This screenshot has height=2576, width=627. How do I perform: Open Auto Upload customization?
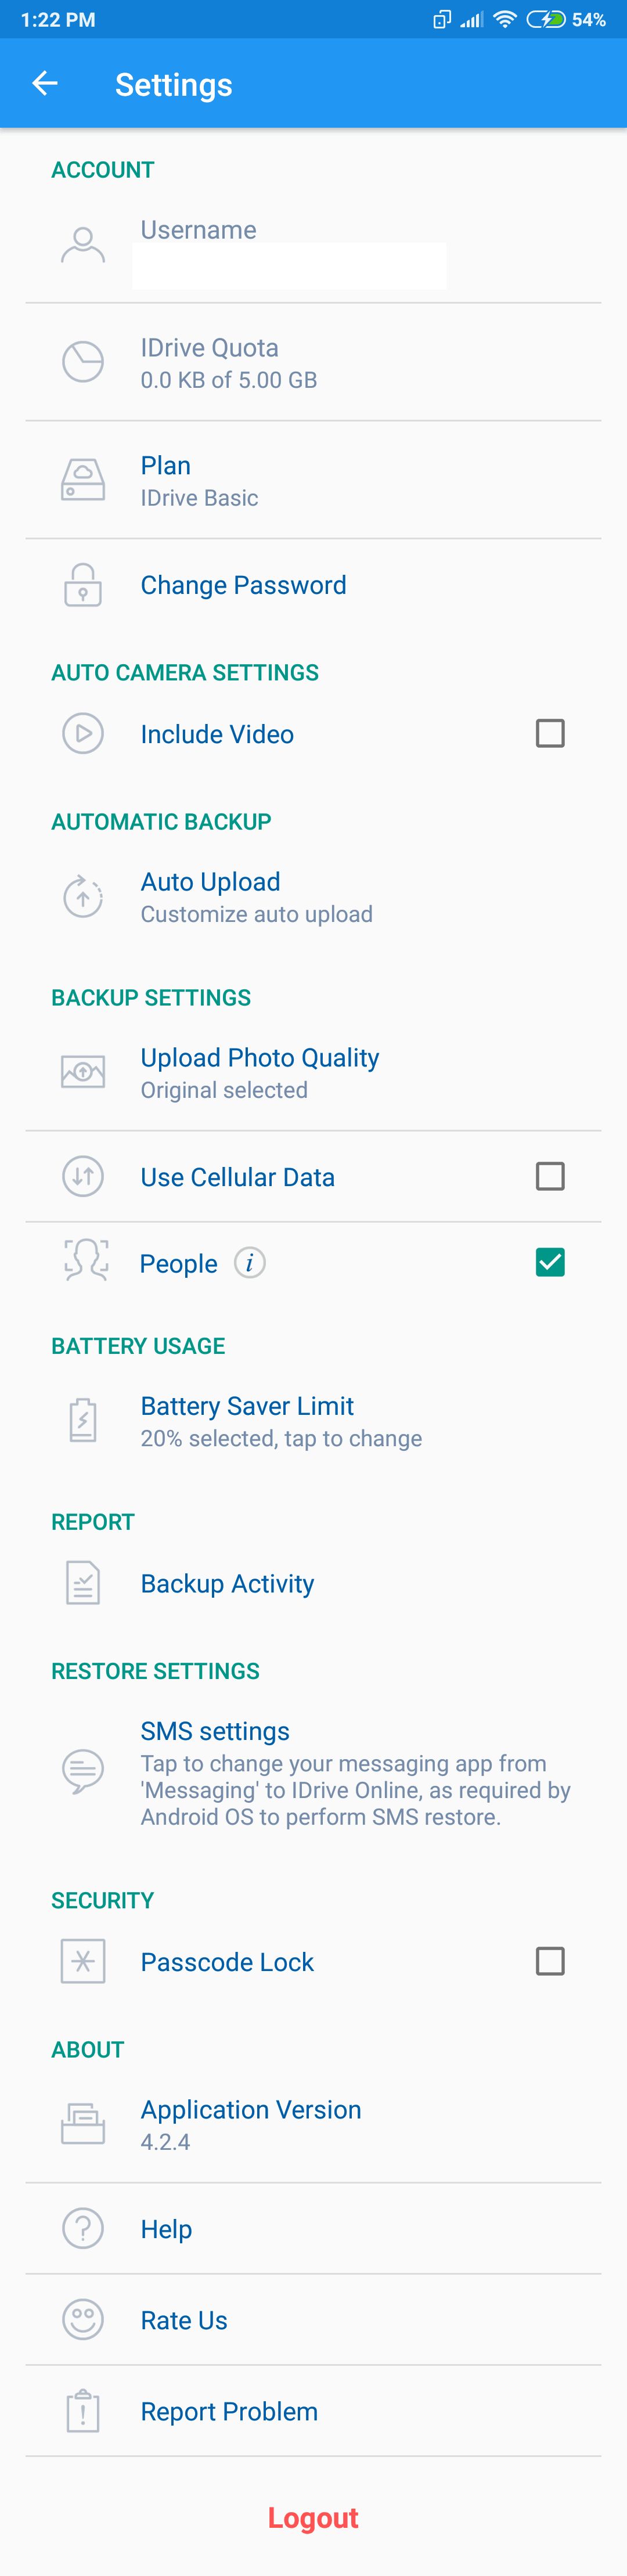pos(313,897)
